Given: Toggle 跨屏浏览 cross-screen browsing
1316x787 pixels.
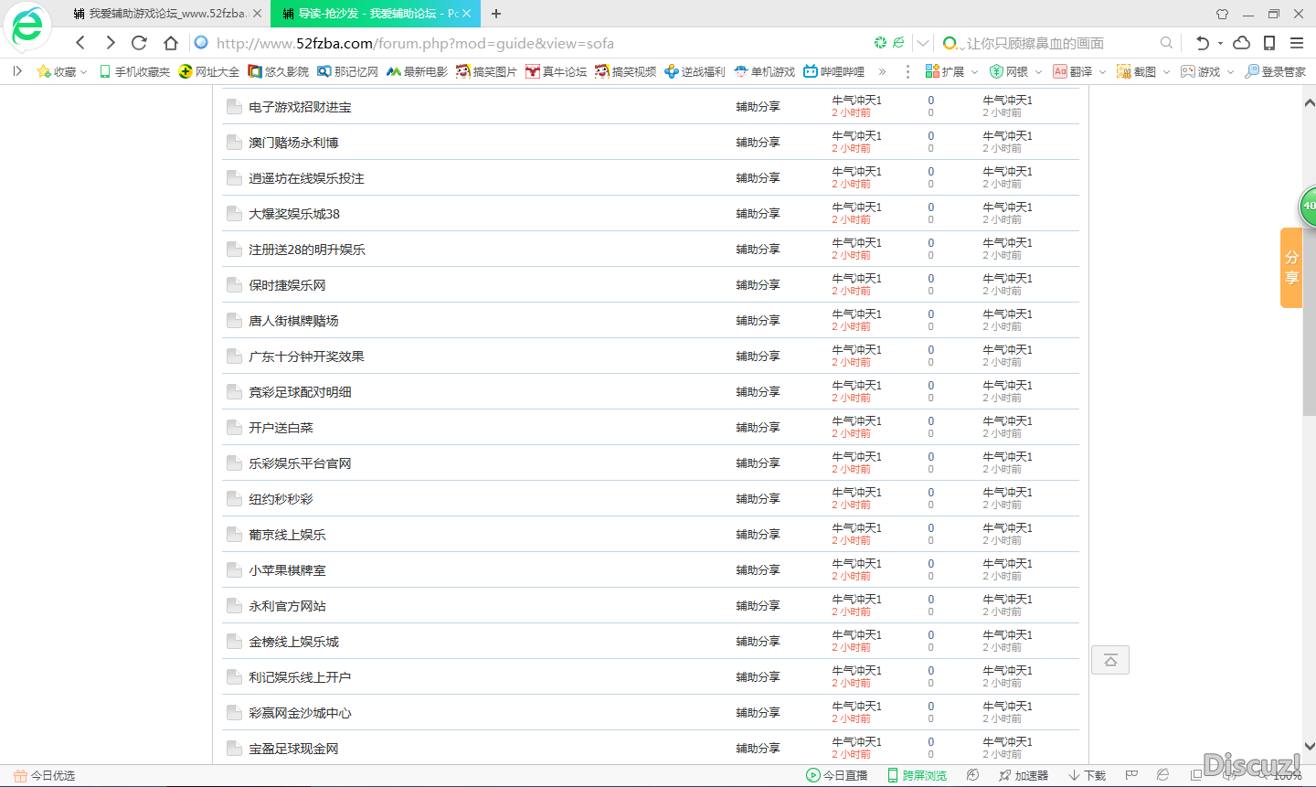Looking at the screenshot, I should pos(917,775).
